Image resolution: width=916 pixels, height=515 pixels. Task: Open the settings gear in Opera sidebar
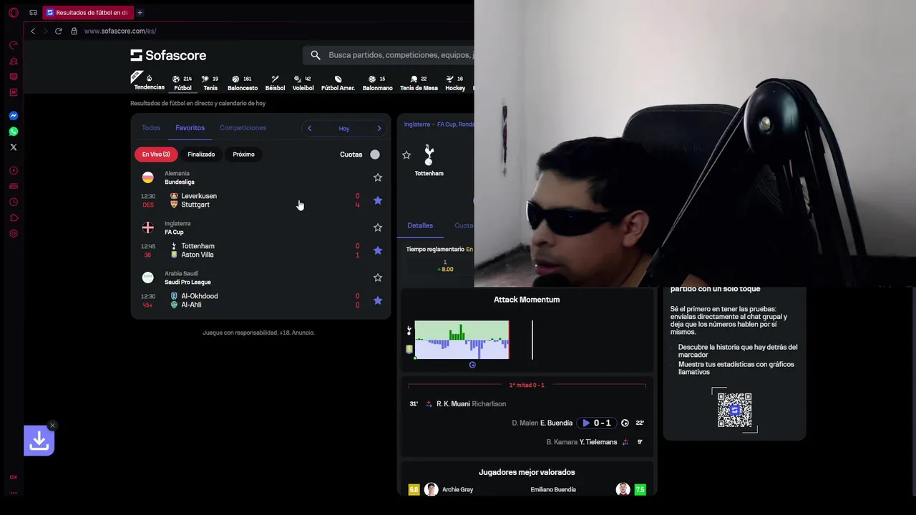(x=13, y=233)
